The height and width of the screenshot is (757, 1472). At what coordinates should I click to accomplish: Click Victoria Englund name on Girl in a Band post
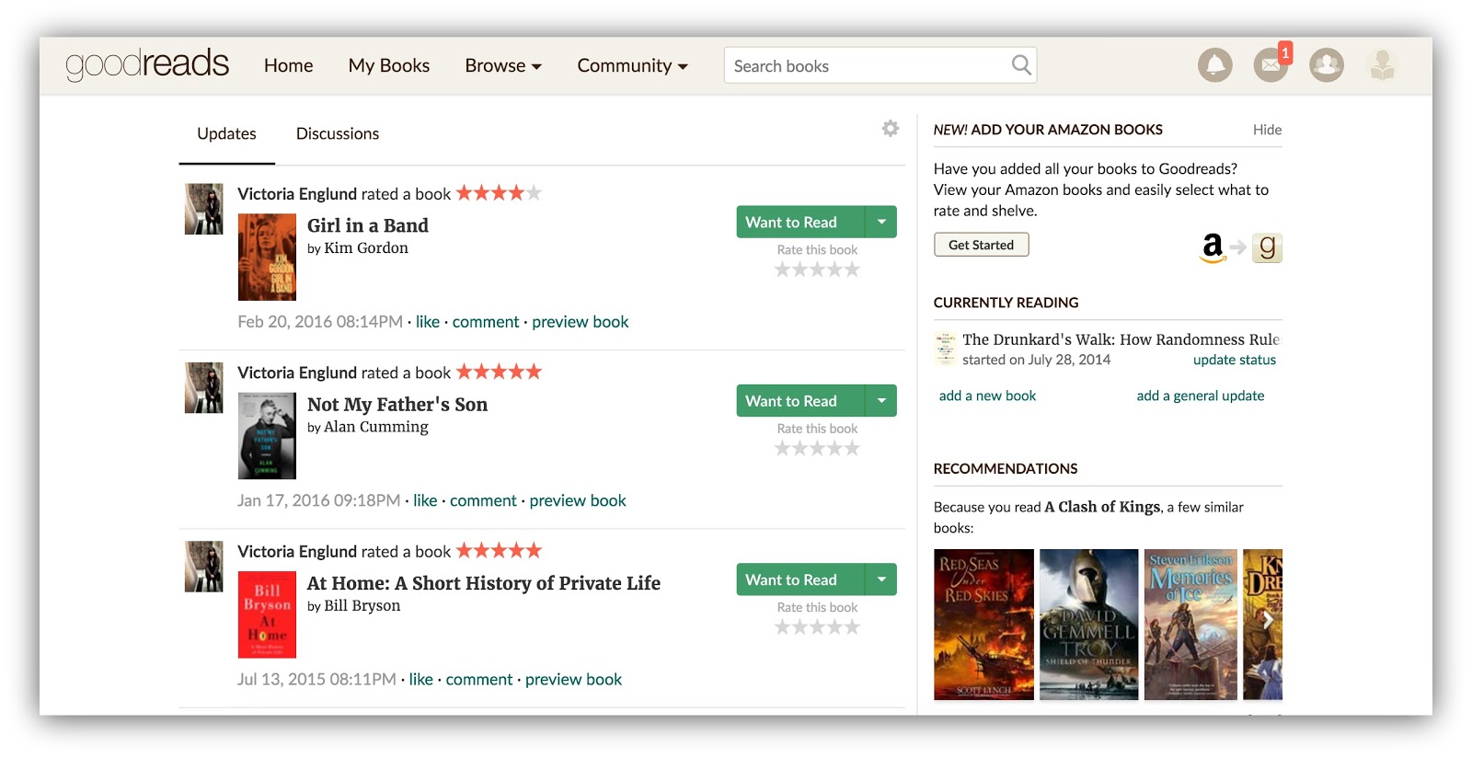coord(297,194)
